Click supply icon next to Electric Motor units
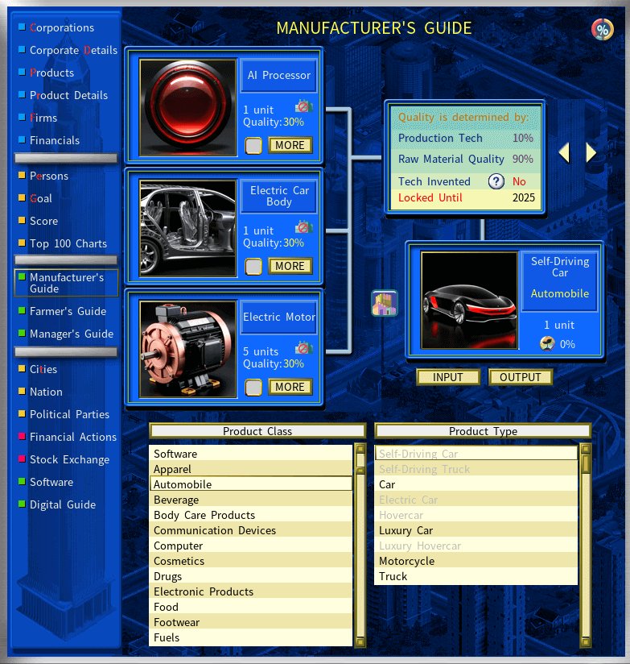Screen dimensions: 630x664 303,348
